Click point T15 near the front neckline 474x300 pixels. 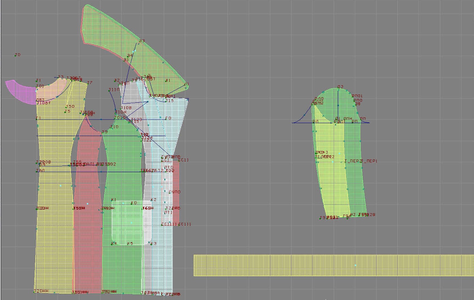coord(166,101)
